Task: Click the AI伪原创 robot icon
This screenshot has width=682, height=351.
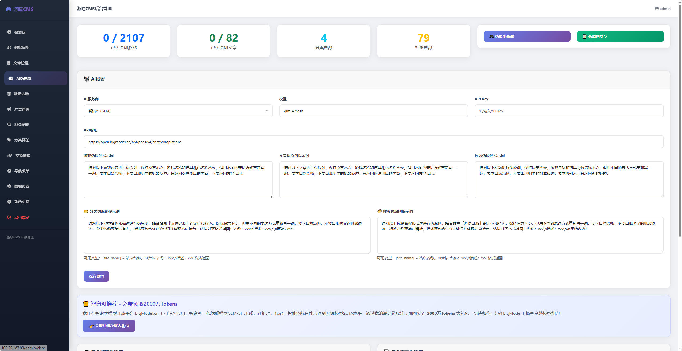Action: [11, 78]
